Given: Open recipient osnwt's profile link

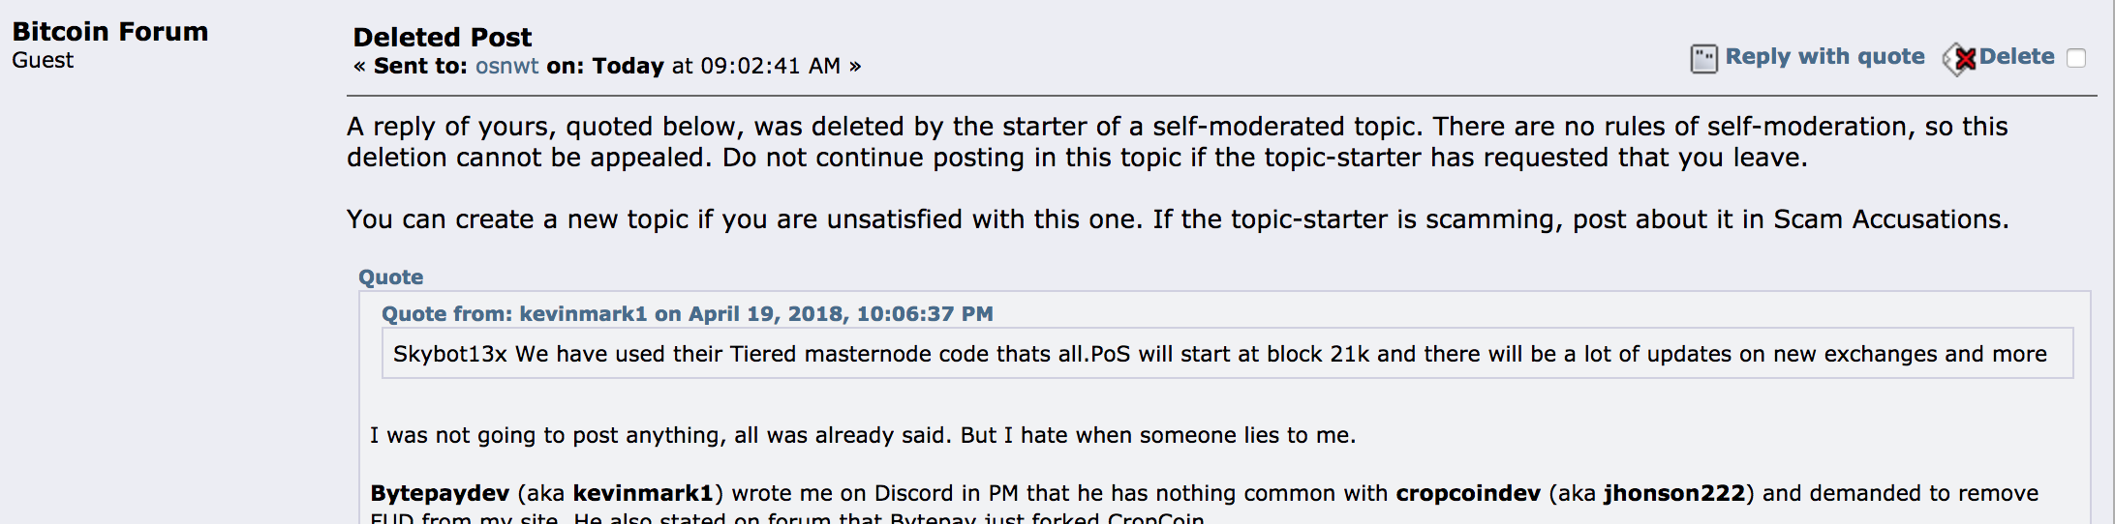Looking at the screenshot, I should click(506, 66).
